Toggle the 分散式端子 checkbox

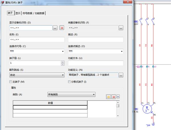click(69, 82)
